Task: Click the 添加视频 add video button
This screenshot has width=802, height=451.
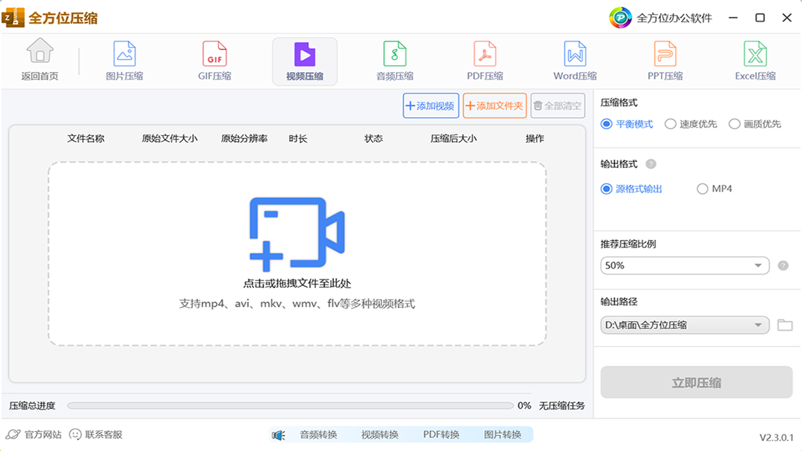Action: [x=430, y=105]
